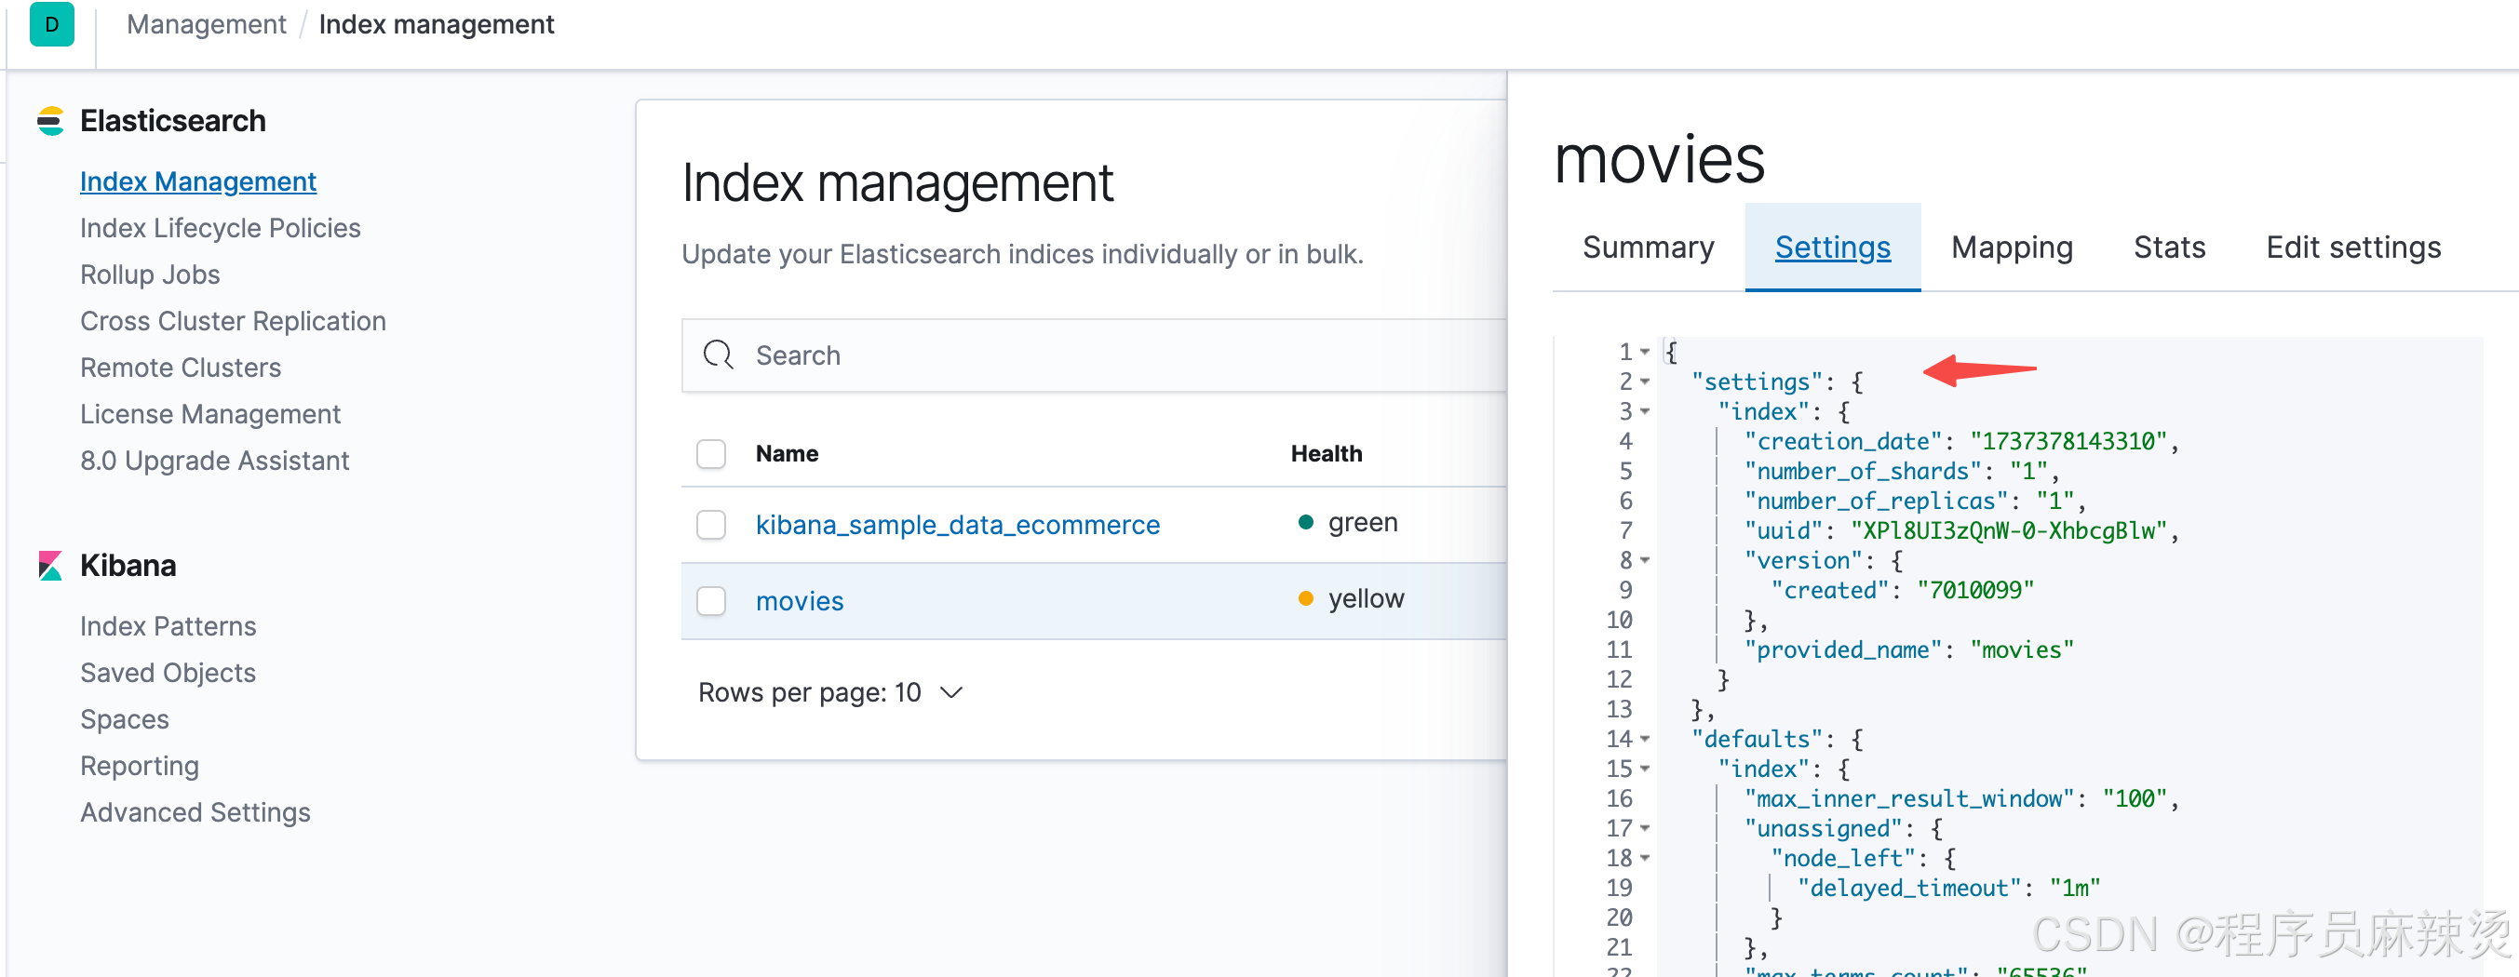The image size is (2519, 977).
Task: Click the "max_inner_result_window" line
Action: point(1961,799)
